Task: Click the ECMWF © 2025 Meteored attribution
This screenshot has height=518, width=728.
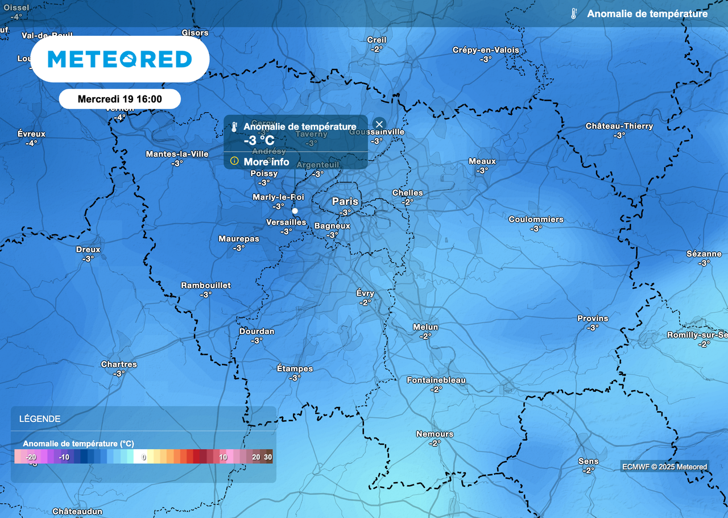Action: pos(665,466)
